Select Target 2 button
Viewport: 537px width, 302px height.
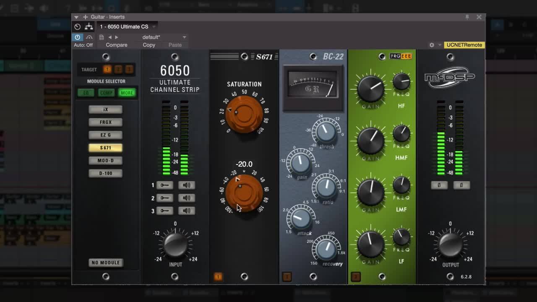pos(118,70)
